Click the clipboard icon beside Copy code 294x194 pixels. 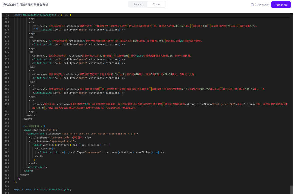tap(252, 5)
